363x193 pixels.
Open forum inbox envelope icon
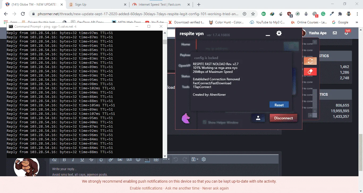[x=335, y=33]
